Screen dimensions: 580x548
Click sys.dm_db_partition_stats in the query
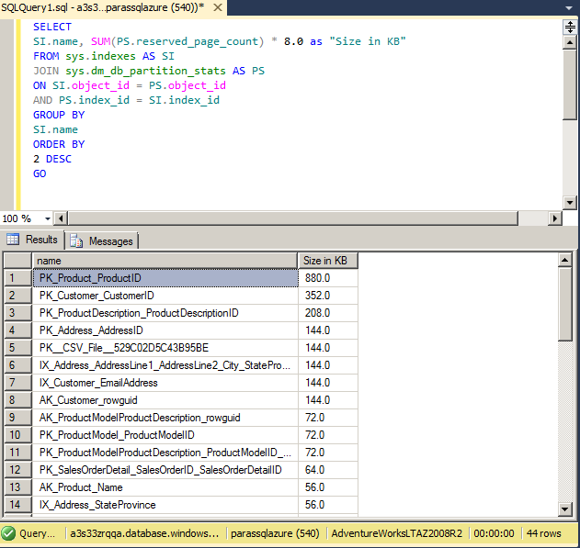145,71
